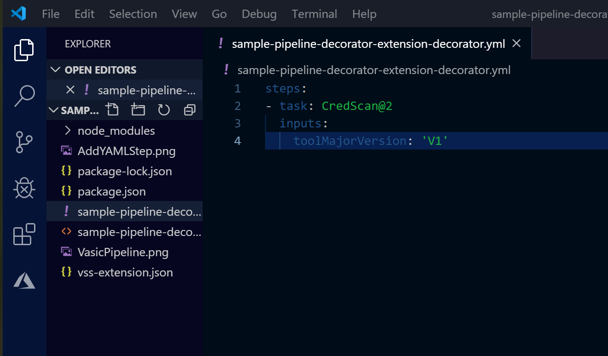This screenshot has width=608, height=356.
Task: Click the New Folder icon in explorer
Action: pos(137,110)
